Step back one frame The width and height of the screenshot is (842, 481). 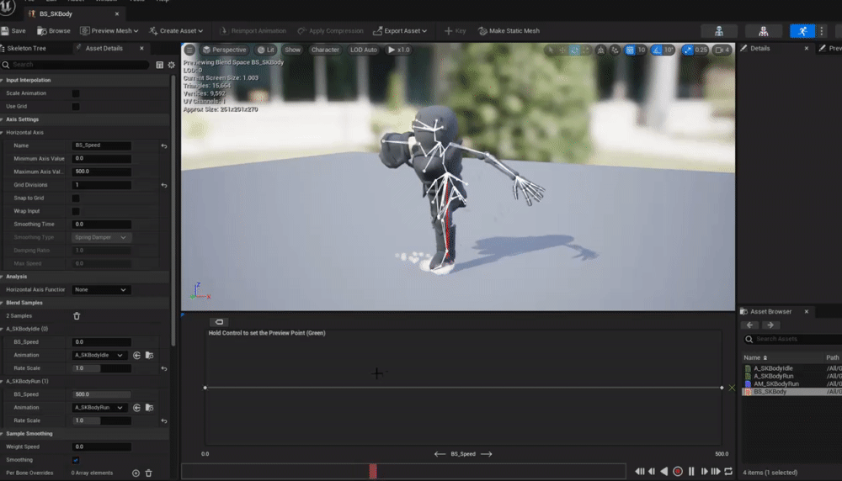click(x=652, y=472)
